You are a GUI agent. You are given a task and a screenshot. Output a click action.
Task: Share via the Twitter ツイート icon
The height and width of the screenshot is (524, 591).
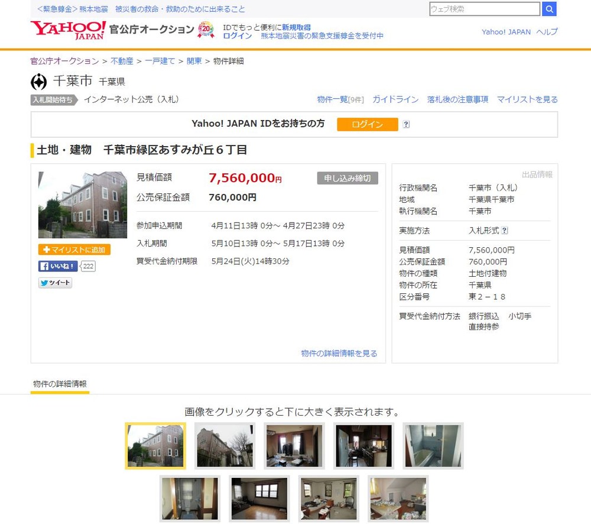click(54, 283)
